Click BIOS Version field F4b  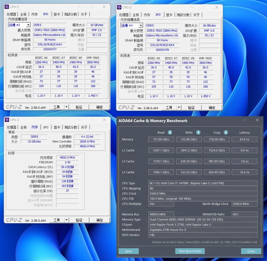click(x=203, y=235)
